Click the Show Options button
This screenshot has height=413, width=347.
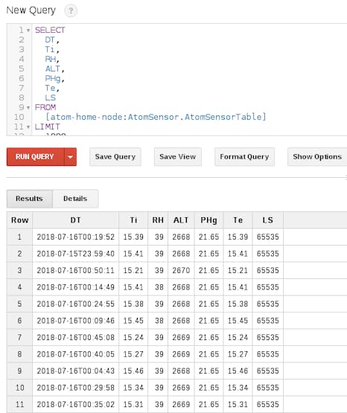point(317,157)
